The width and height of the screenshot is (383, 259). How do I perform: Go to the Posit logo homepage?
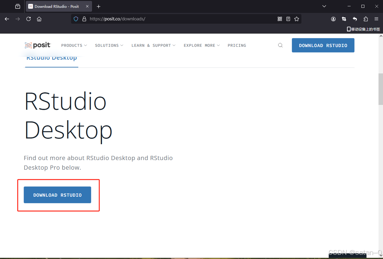[38, 45]
